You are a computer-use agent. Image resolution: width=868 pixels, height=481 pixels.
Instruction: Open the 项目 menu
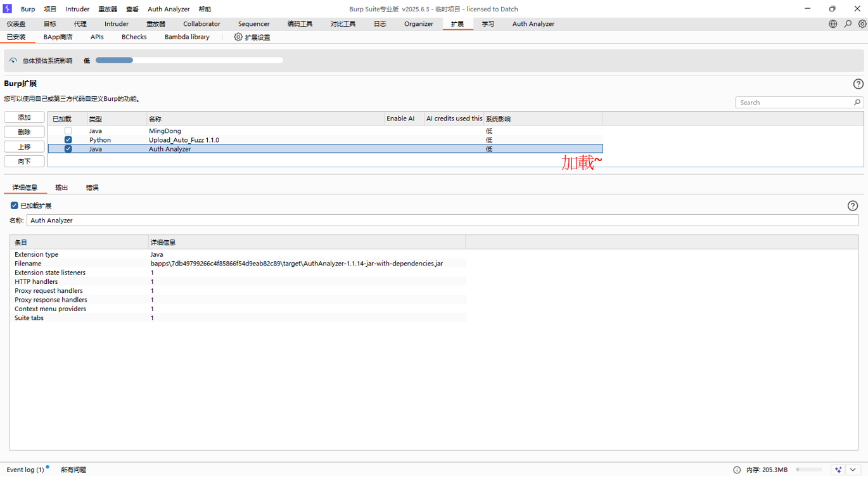tap(50, 9)
